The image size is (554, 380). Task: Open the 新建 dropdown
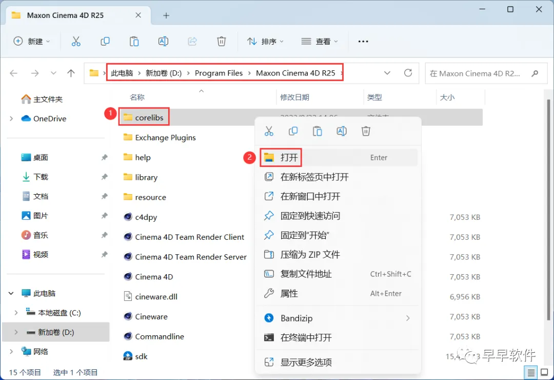tap(32, 42)
